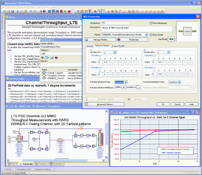
Task: Click the red stop simulation icon
Action: (x=69, y=11)
